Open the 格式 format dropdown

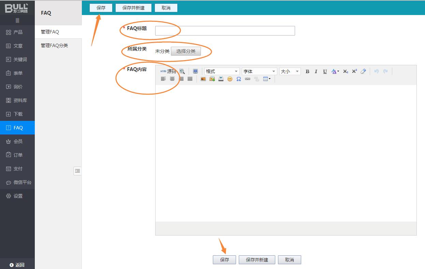[x=222, y=71]
